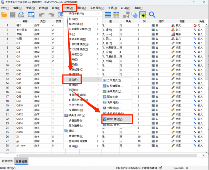Expand 质量控制(Q) submenu
209x170 pixels.
(x=83, y=136)
